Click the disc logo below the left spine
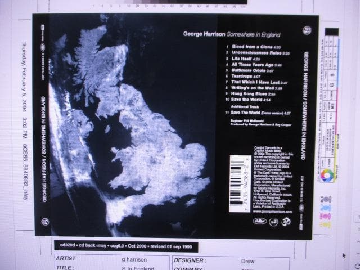Viewport: 360px width, 270px height. tap(45, 222)
